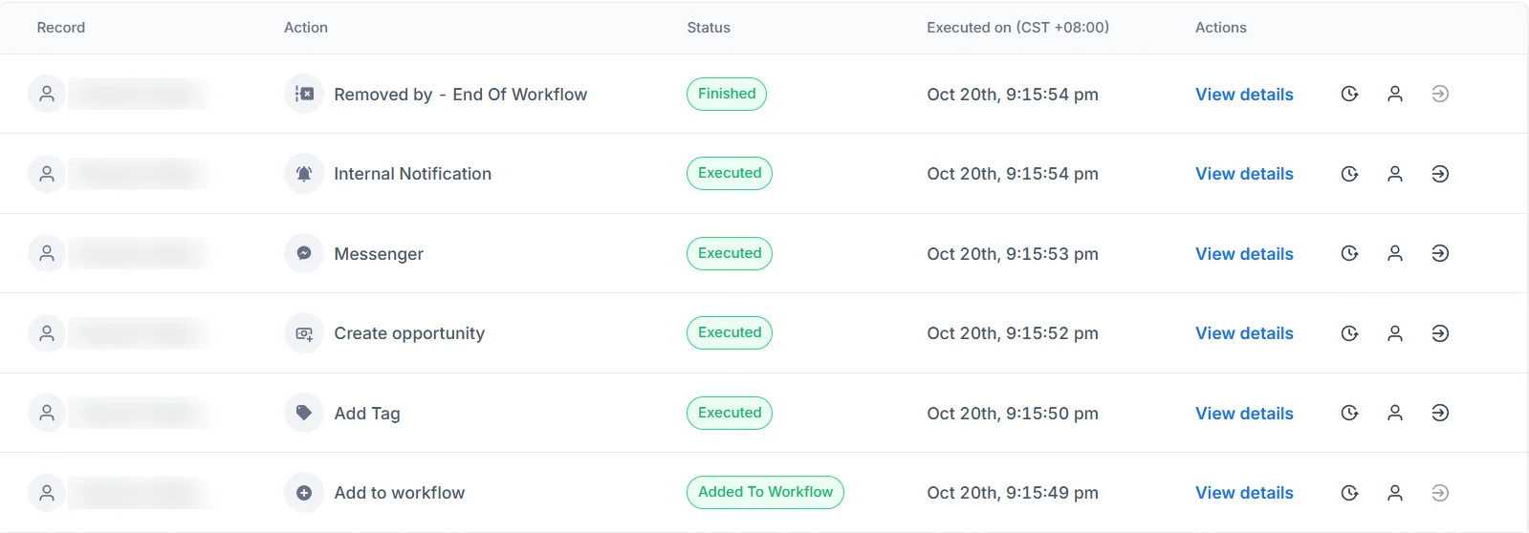The height and width of the screenshot is (533, 1529).
Task: Click the Add Tag action icon
Action: [304, 413]
